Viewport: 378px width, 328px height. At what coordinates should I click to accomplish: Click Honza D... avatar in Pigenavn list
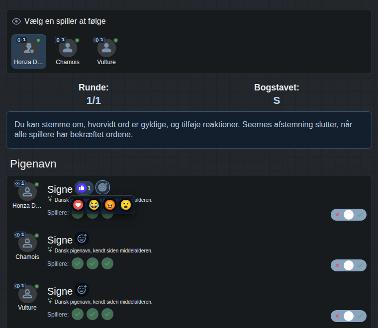[x=27, y=192]
